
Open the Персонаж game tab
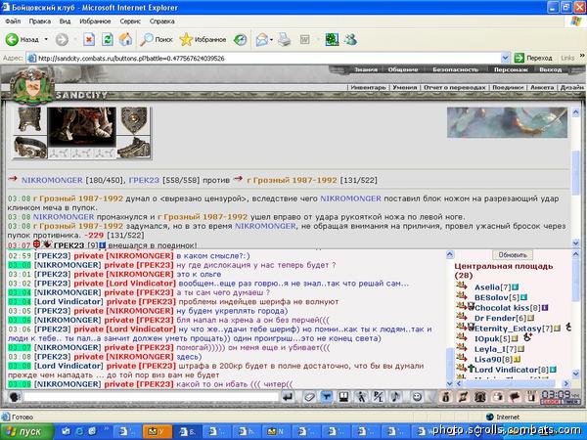point(511,69)
